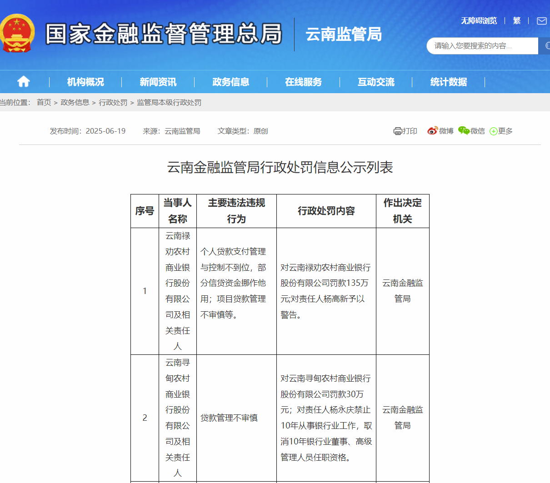Click the row number 2 cell
This screenshot has height=483, width=550.
pos(145,418)
